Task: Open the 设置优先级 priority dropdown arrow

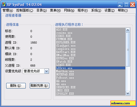Action: tap(47, 71)
